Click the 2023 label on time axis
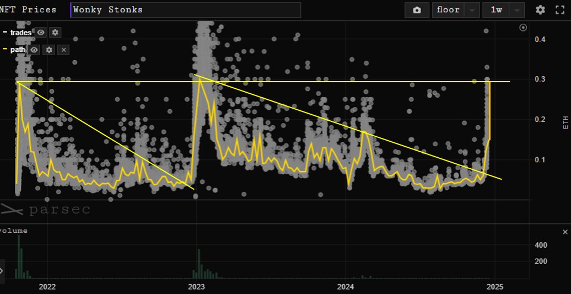This screenshot has height=294, width=571. click(x=197, y=286)
